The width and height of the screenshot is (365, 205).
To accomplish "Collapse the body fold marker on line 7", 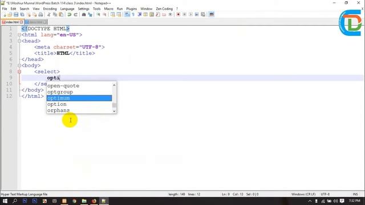I will point(19,65).
